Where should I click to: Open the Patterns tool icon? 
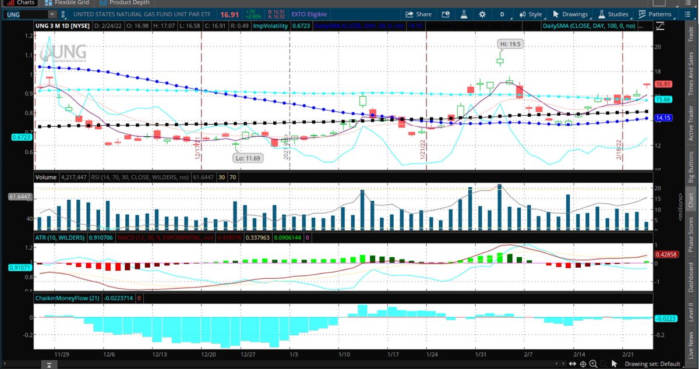click(642, 14)
